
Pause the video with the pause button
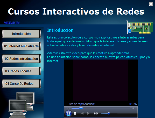68,113
